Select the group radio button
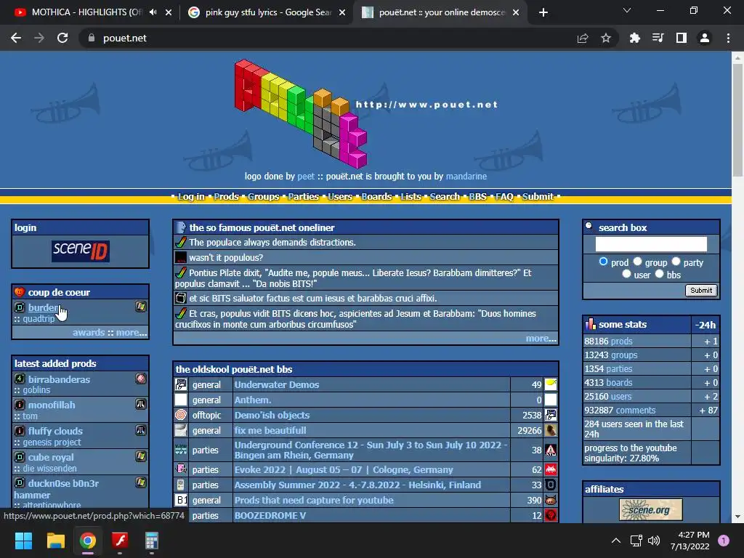Viewport: 744px width, 558px height. point(637,262)
